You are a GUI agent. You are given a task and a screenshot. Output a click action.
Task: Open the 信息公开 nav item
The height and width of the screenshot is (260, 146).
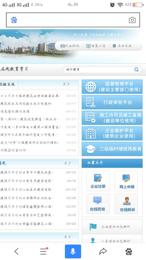point(96,46)
